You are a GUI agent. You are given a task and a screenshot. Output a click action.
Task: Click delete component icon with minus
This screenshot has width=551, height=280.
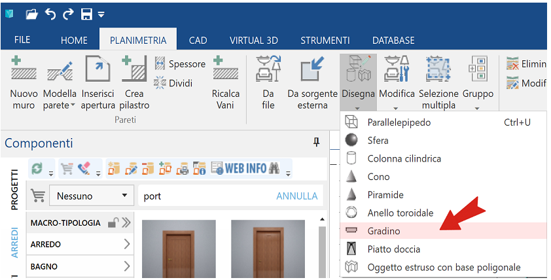click(x=148, y=169)
